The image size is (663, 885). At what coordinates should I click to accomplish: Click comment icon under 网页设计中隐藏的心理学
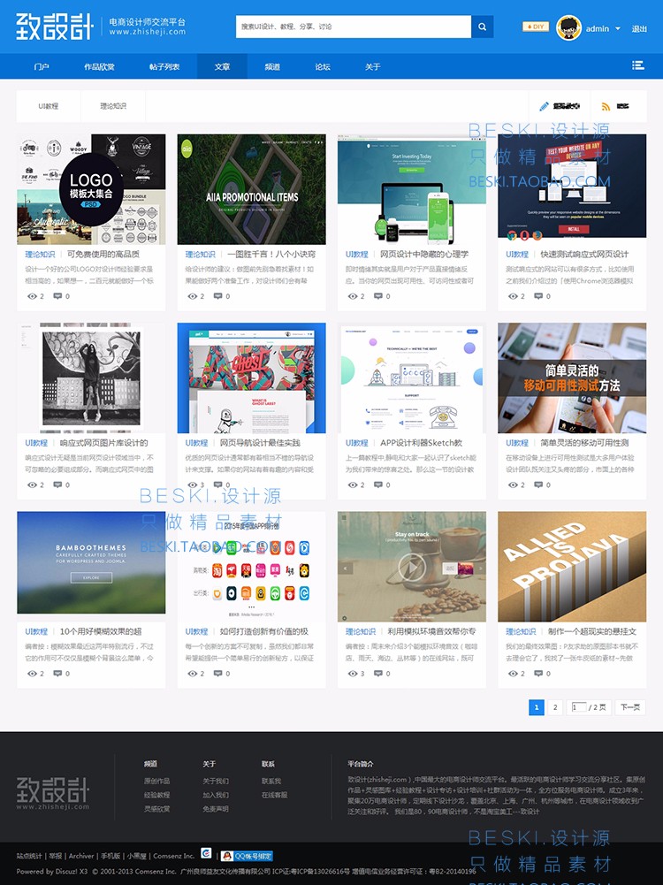[x=378, y=296]
